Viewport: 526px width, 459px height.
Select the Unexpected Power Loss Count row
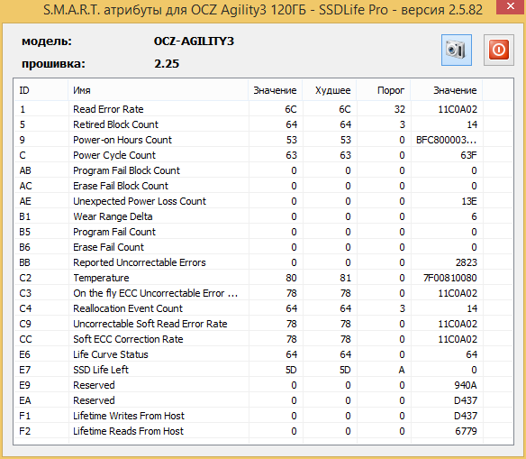(263, 201)
